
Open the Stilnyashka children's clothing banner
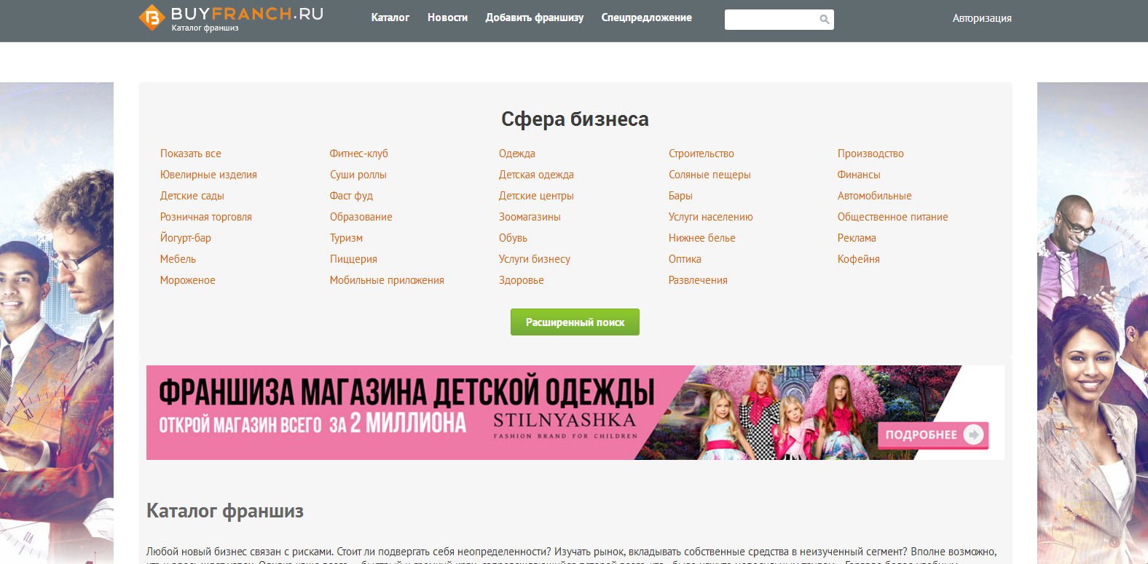[575, 413]
